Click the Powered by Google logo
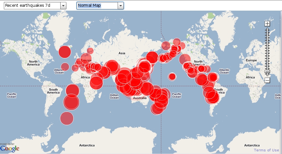Image resolution: width=282 pixels, height=154 pixels. click(10, 148)
